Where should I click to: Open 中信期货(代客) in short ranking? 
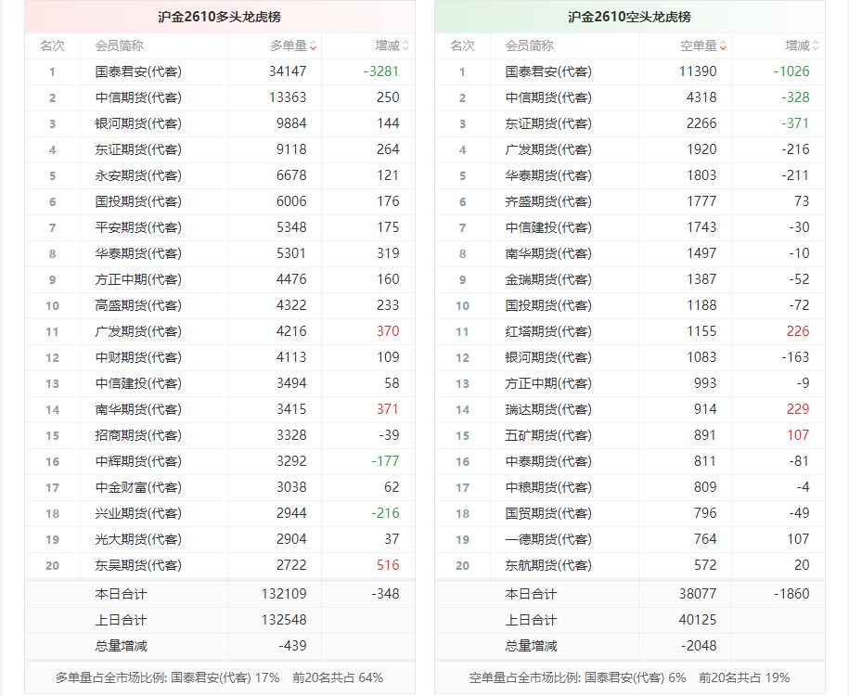(x=548, y=97)
